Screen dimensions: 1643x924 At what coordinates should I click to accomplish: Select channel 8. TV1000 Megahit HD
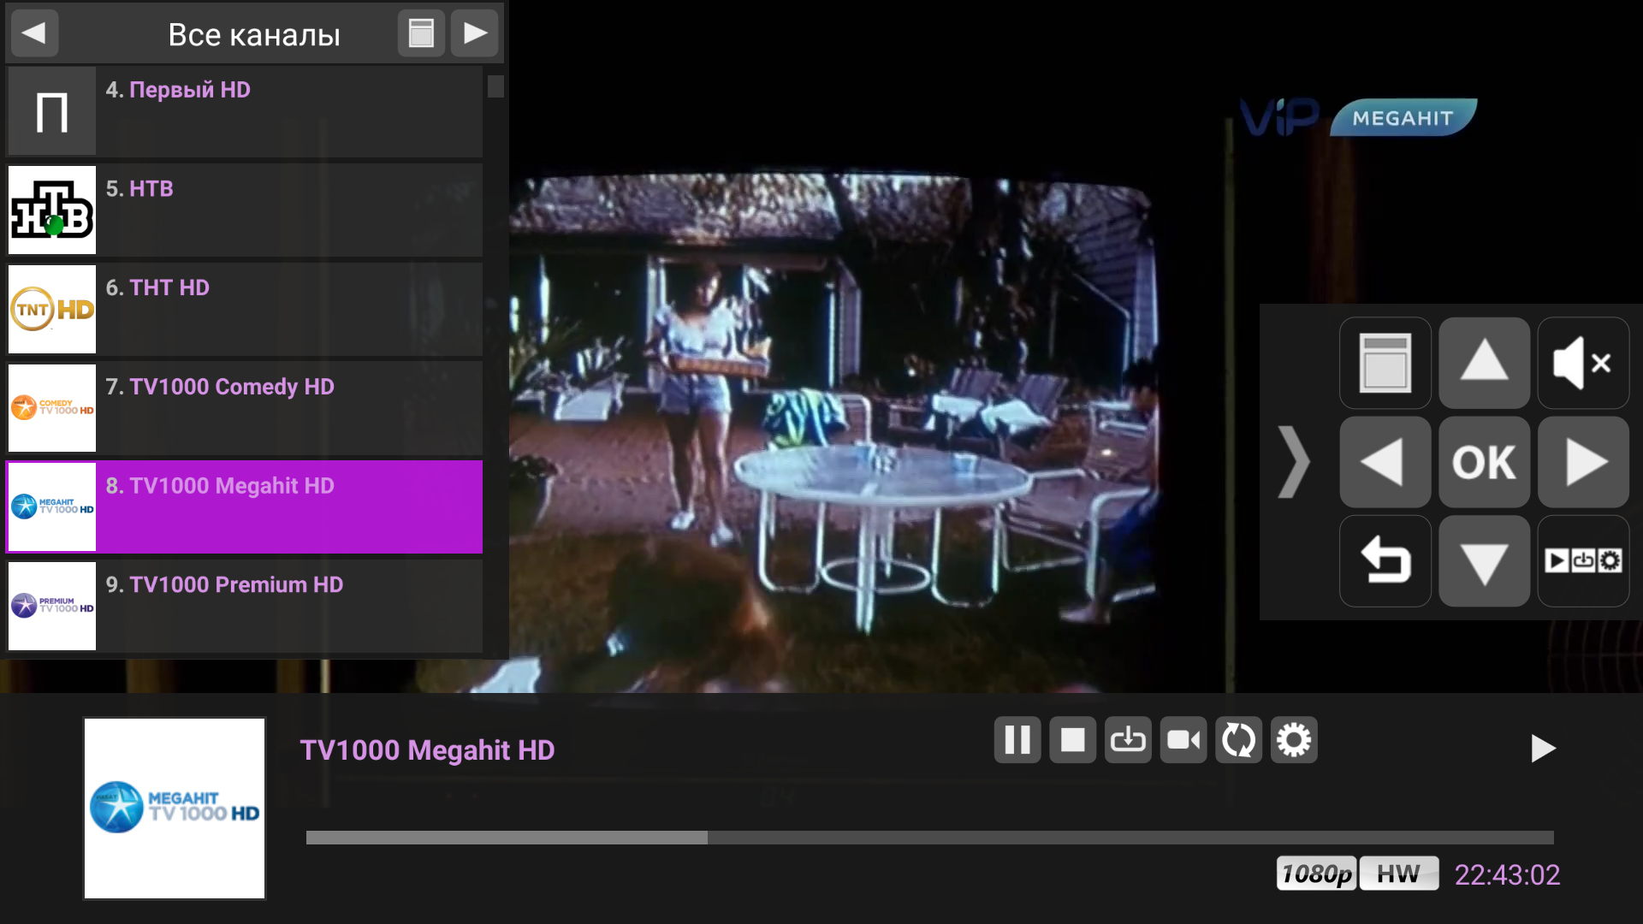245,506
